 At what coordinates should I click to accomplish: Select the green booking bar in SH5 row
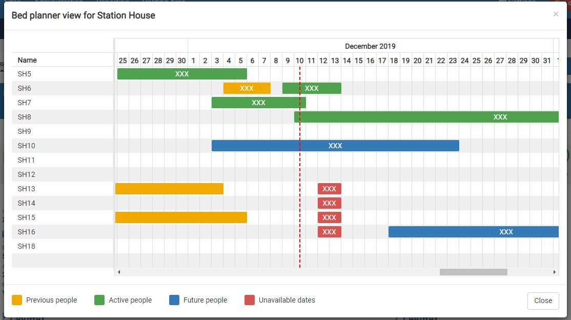182,74
